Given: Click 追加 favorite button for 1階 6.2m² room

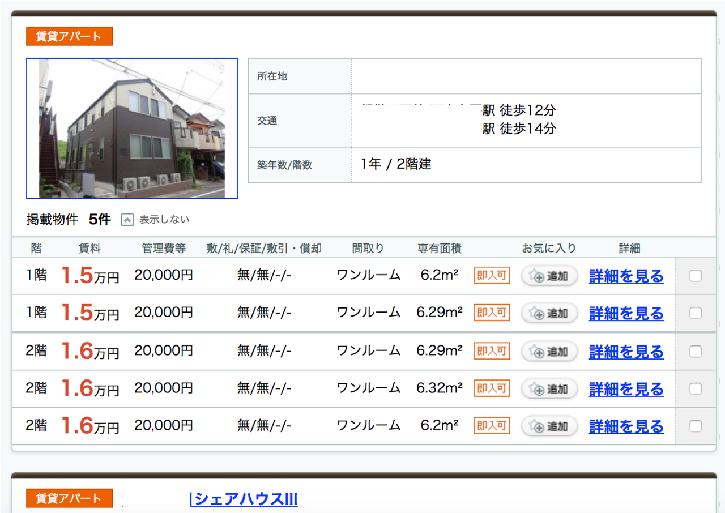Looking at the screenshot, I should click(549, 276).
